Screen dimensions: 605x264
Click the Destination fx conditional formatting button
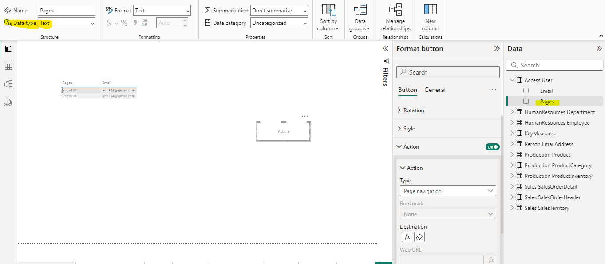pyautogui.click(x=407, y=237)
